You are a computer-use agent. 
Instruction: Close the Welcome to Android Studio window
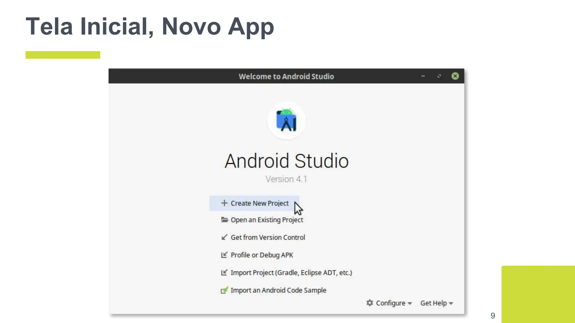coord(455,76)
